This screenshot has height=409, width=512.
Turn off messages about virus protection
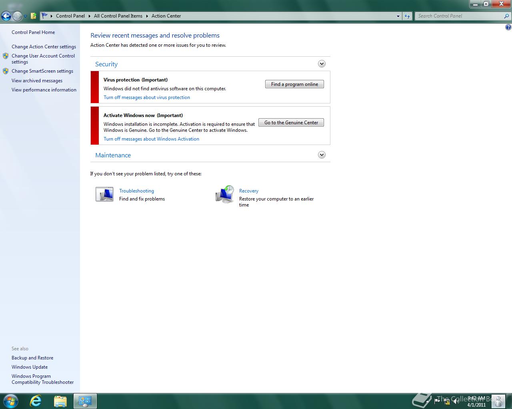(147, 97)
